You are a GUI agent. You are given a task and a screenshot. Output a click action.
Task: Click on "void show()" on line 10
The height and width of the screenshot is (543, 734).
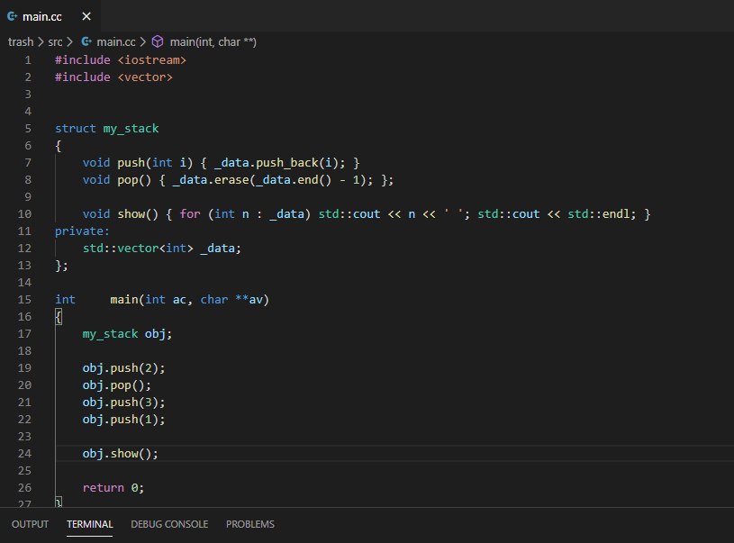click(121, 214)
